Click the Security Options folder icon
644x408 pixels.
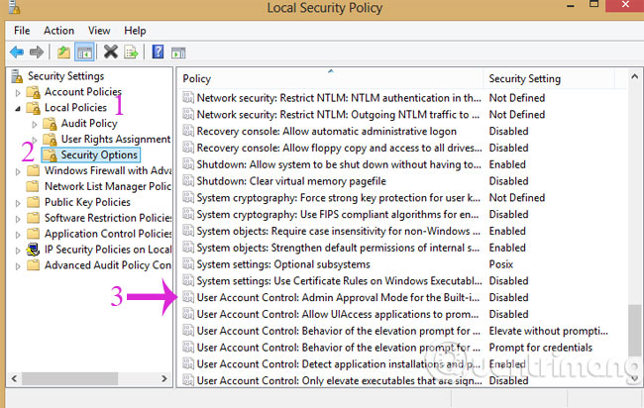50,155
